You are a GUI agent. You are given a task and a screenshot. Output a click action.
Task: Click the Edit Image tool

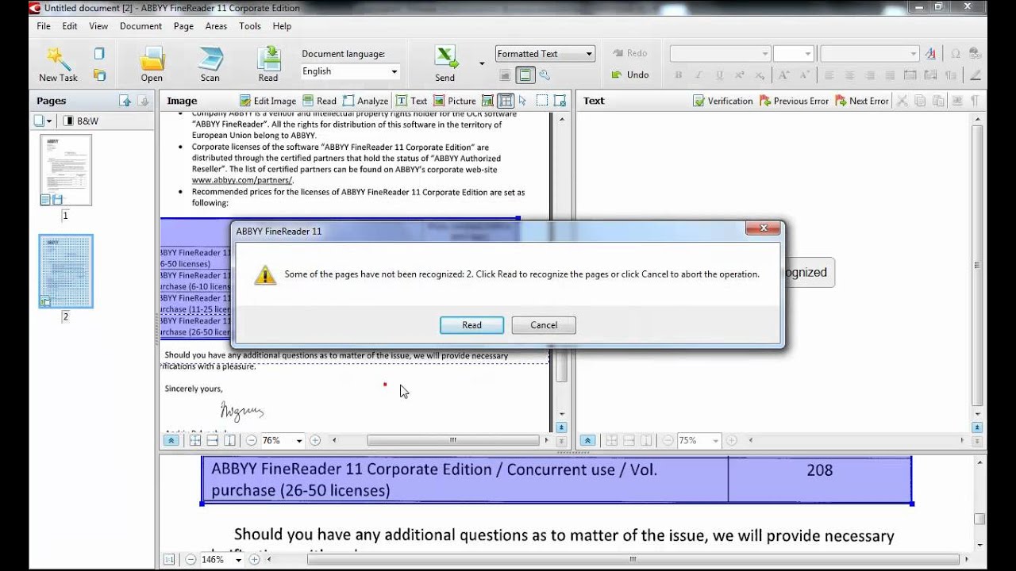coord(267,101)
